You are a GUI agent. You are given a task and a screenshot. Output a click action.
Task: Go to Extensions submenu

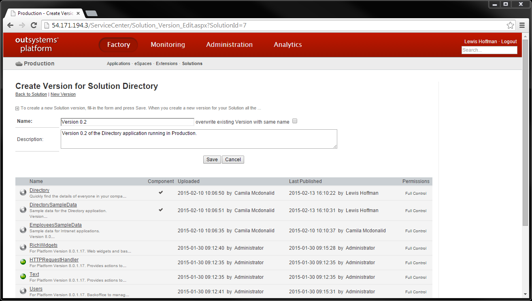(x=167, y=63)
